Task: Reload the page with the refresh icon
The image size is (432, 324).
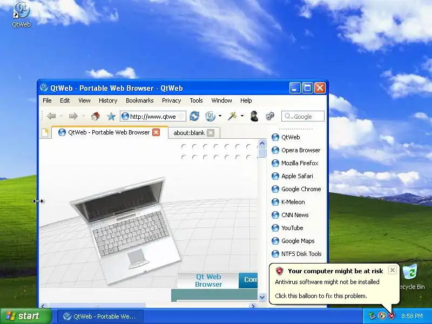Action: point(194,116)
